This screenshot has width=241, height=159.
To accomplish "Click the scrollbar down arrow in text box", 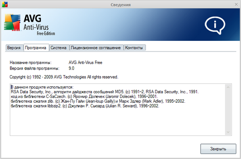I will [x=228, y=132].
